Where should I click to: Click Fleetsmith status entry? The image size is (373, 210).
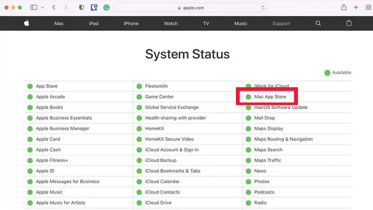156,86
